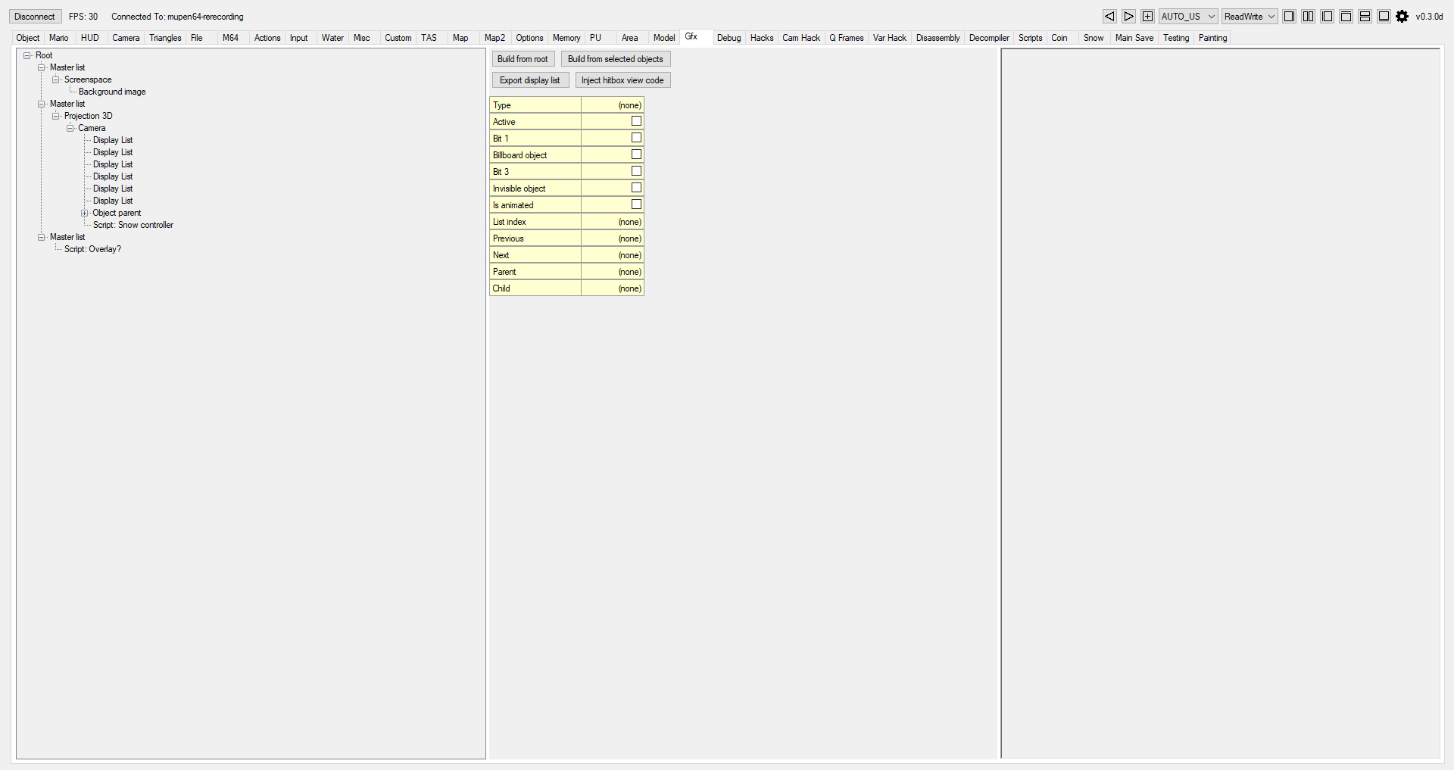Select the horizontal split layout icon
Viewport: 1454px width, 770px height.
pyautogui.click(x=1365, y=17)
